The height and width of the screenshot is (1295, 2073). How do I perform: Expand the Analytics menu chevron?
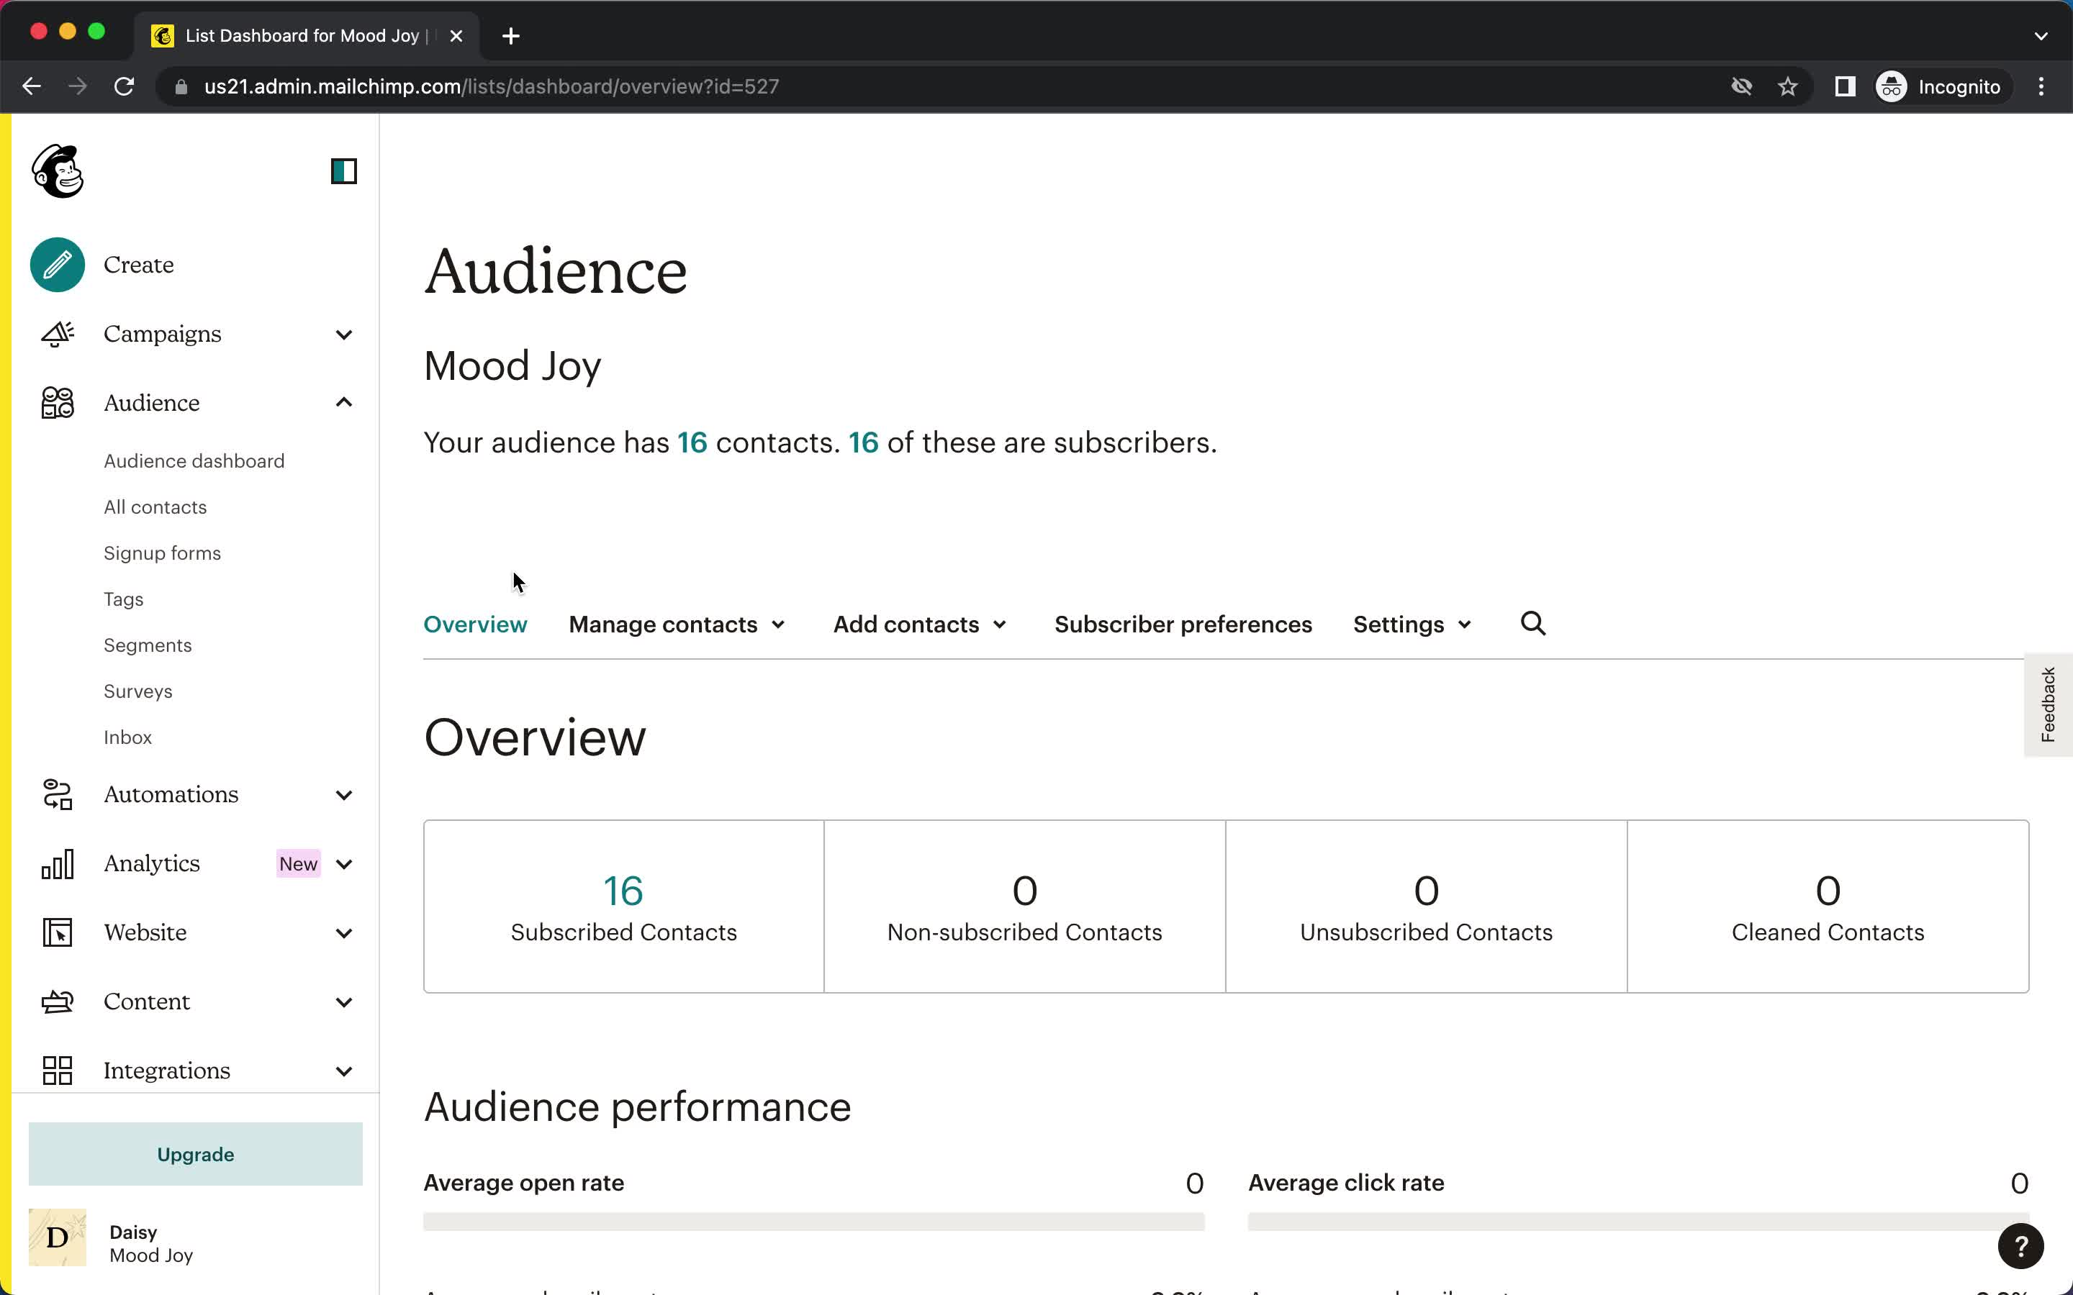coord(343,864)
